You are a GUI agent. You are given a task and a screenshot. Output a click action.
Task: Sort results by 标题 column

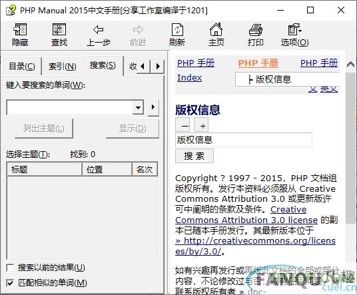tap(45, 169)
